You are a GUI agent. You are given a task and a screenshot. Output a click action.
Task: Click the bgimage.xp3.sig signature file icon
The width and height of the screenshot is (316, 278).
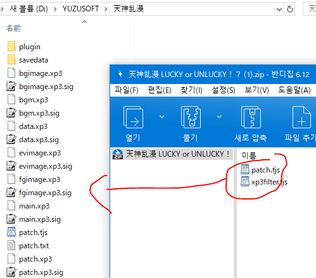[11, 86]
